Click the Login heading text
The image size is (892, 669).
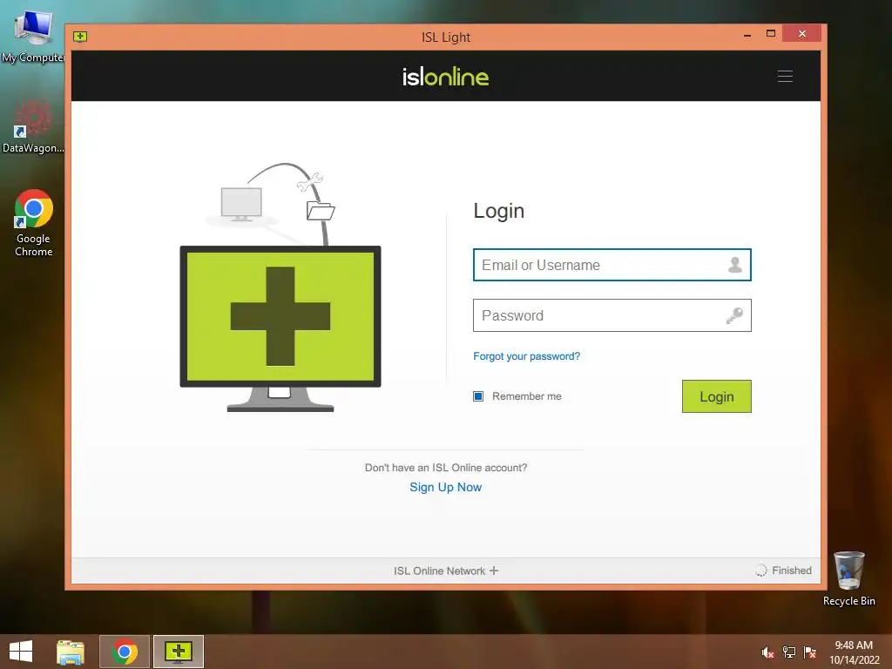pos(499,211)
